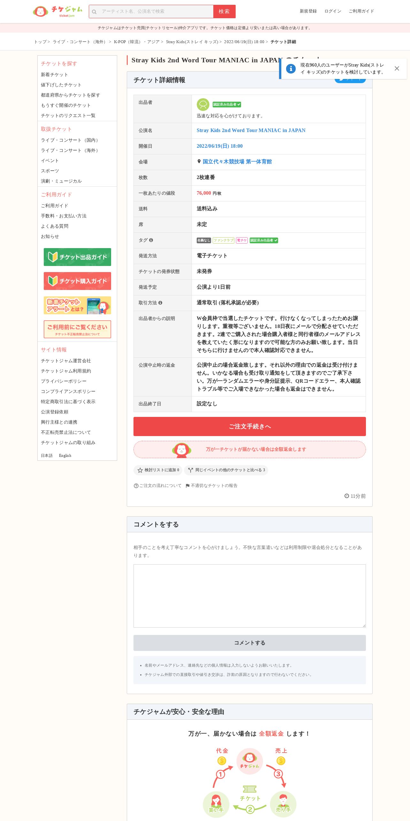Click the search magnifier icon

[x=94, y=12]
